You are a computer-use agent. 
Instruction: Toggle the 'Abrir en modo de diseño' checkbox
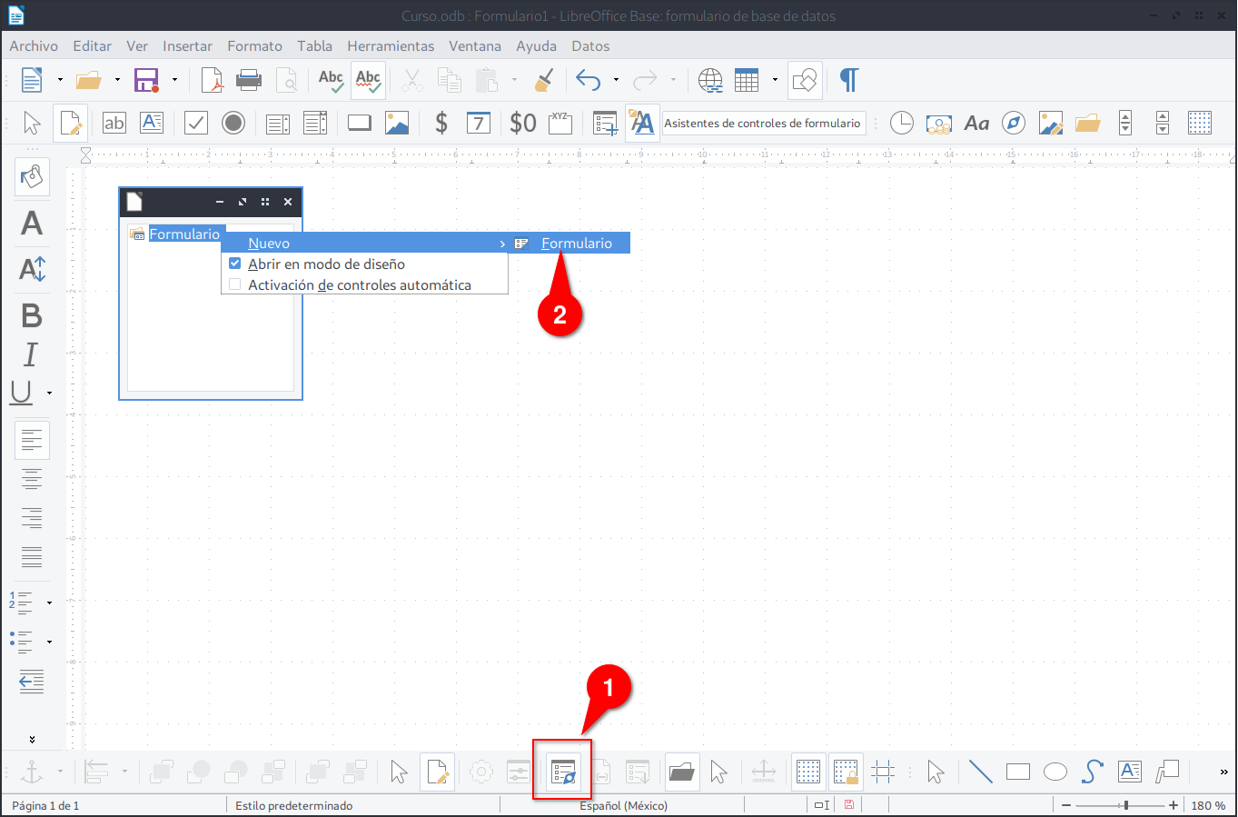(235, 264)
